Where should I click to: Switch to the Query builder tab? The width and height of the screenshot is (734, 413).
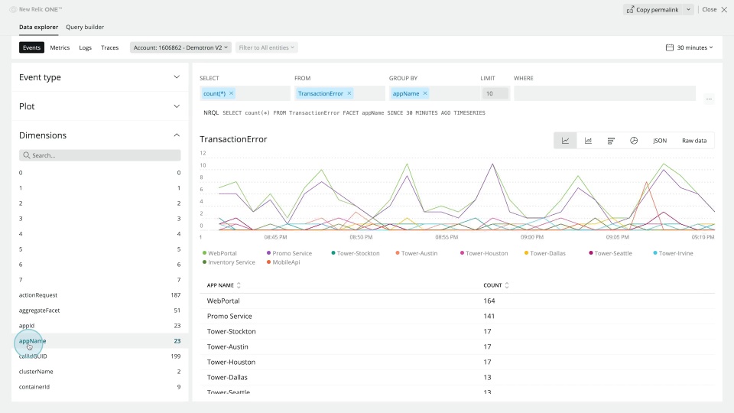(85, 28)
